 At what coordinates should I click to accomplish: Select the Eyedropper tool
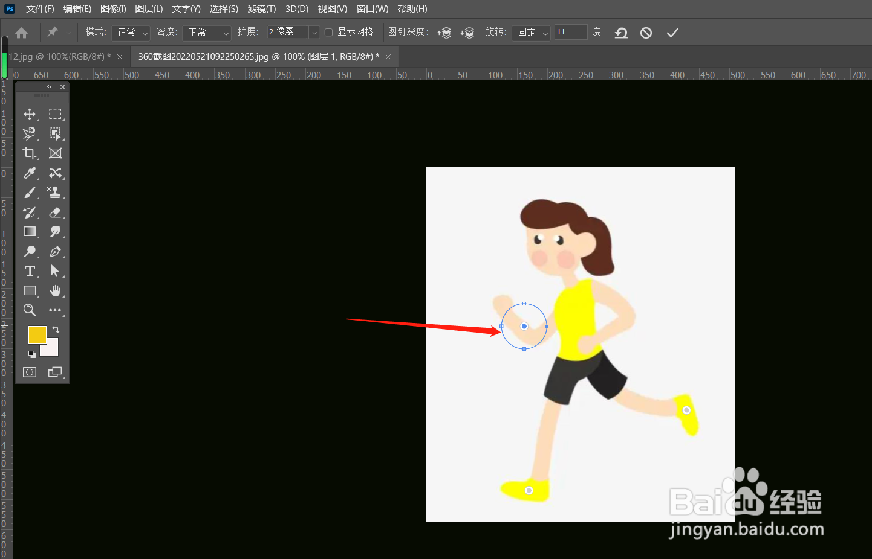click(x=30, y=173)
